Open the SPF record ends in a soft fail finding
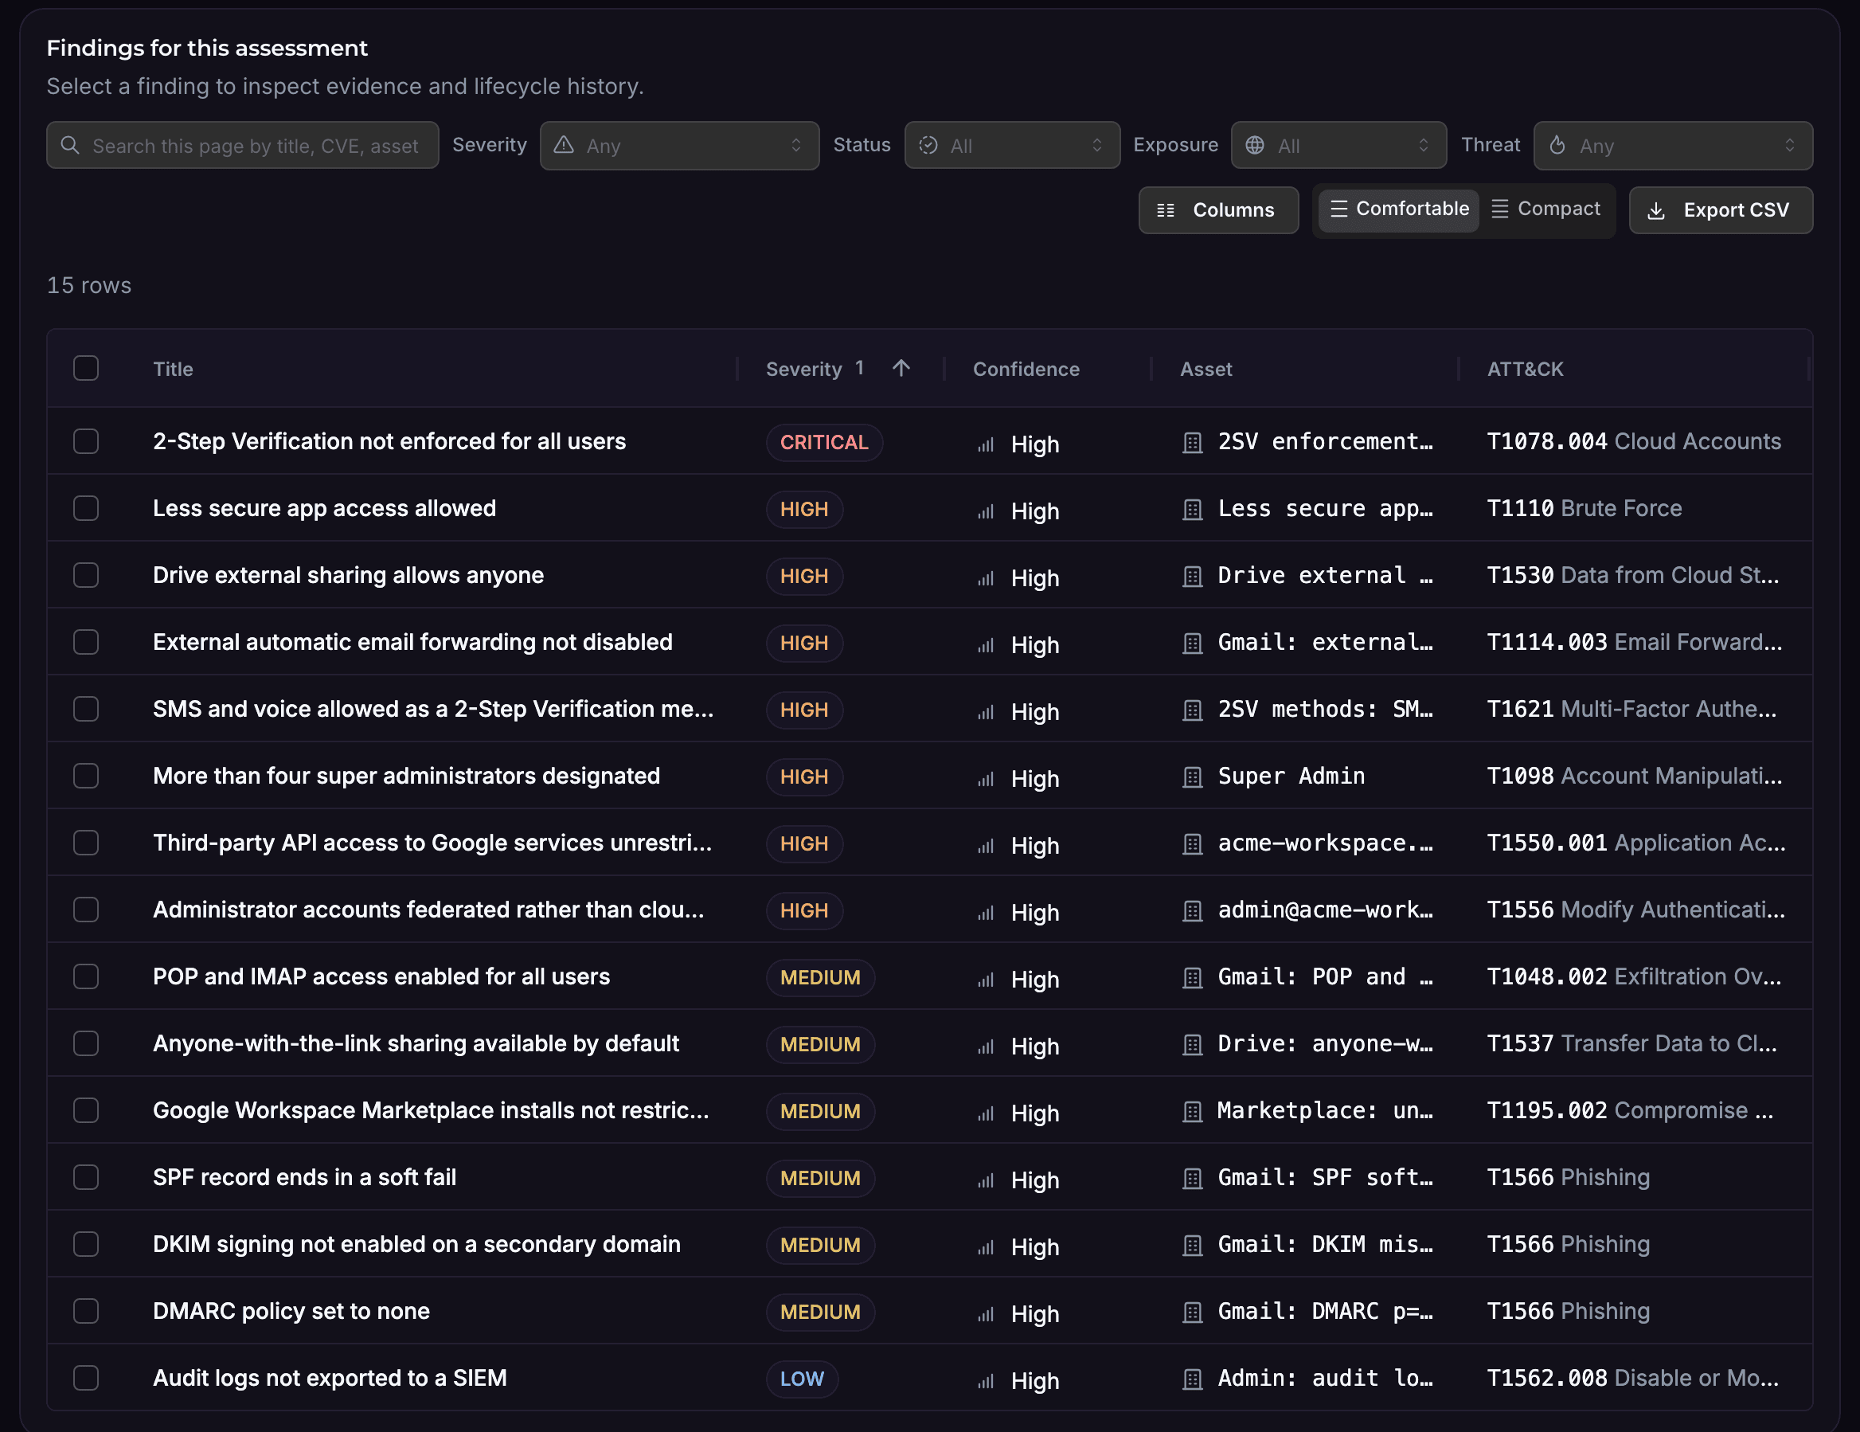The width and height of the screenshot is (1860, 1432). 304,1177
